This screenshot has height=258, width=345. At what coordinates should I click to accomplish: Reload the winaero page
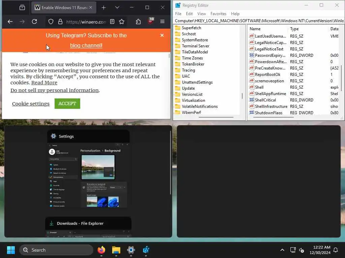tap(34, 21)
